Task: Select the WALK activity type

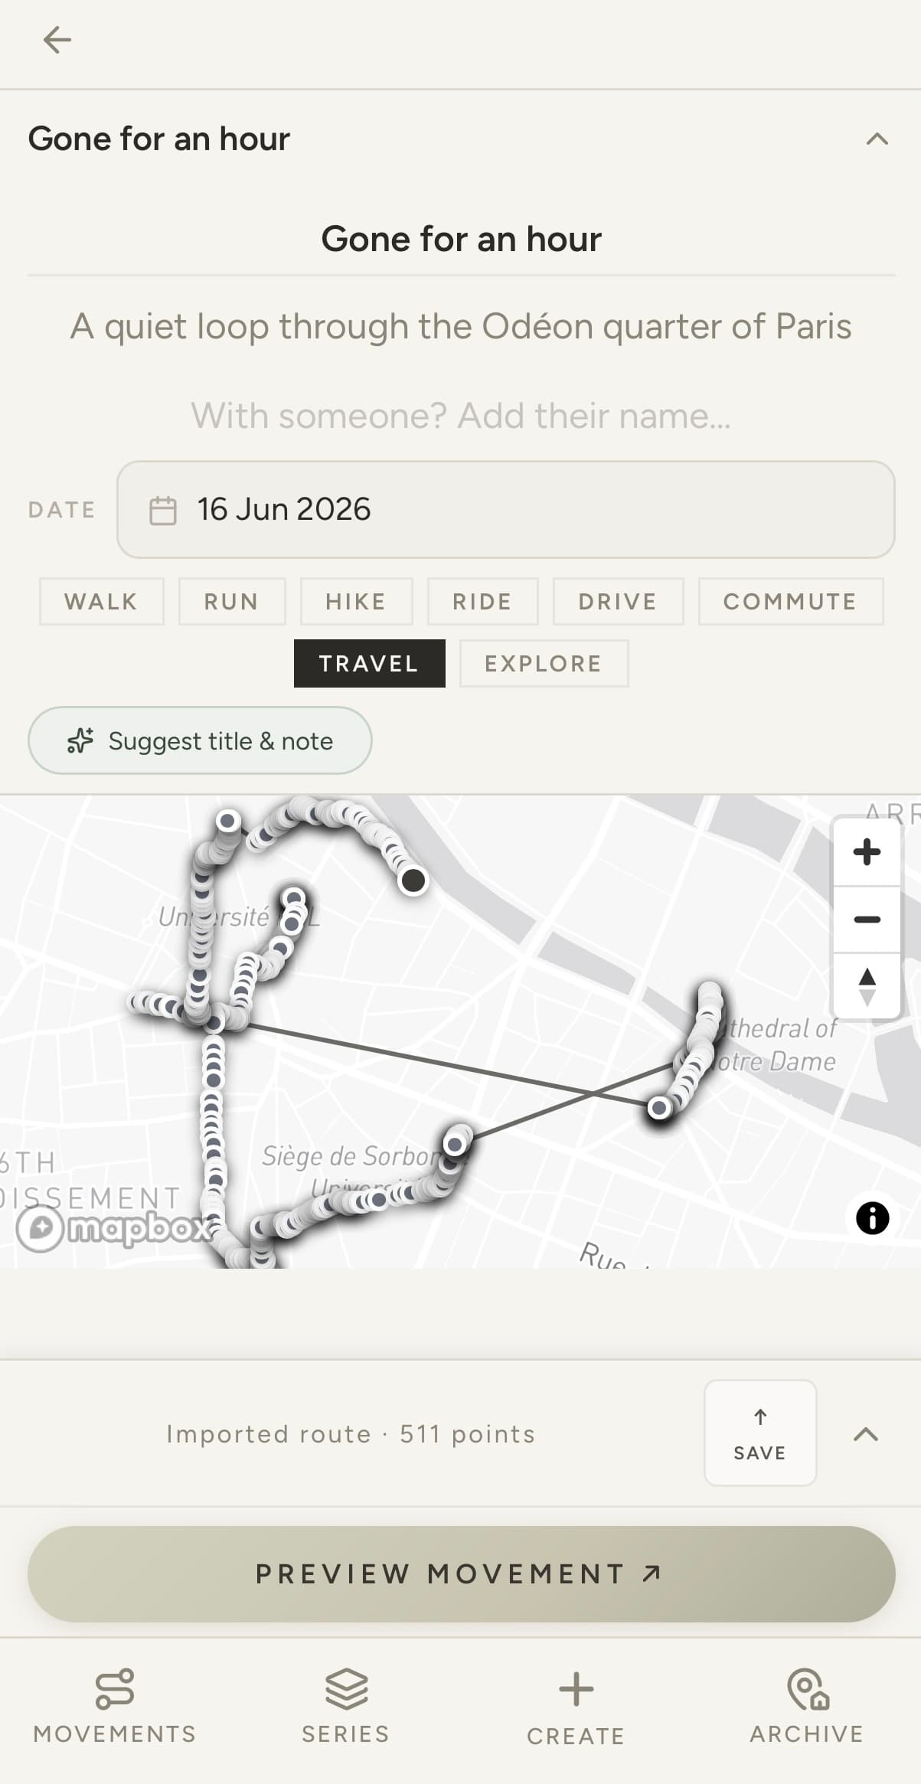Action: pyautogui.click(x=102, y=602)
